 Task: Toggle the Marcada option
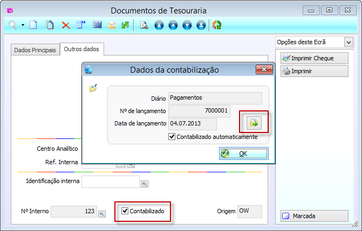click(x=314, y=216)
